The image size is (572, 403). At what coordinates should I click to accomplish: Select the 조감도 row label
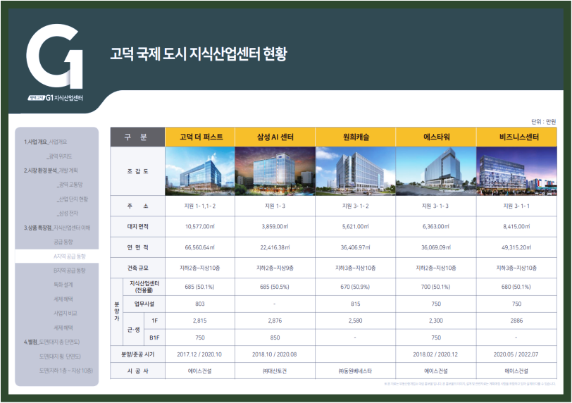tap(137, 171)
